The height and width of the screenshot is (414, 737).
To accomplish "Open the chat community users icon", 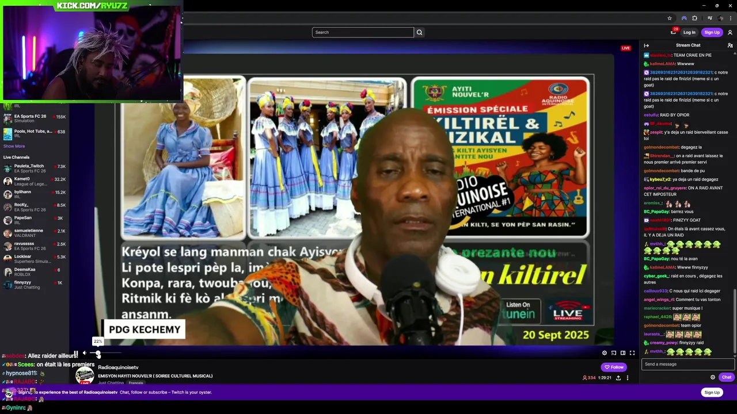I will tap(730, 45).
